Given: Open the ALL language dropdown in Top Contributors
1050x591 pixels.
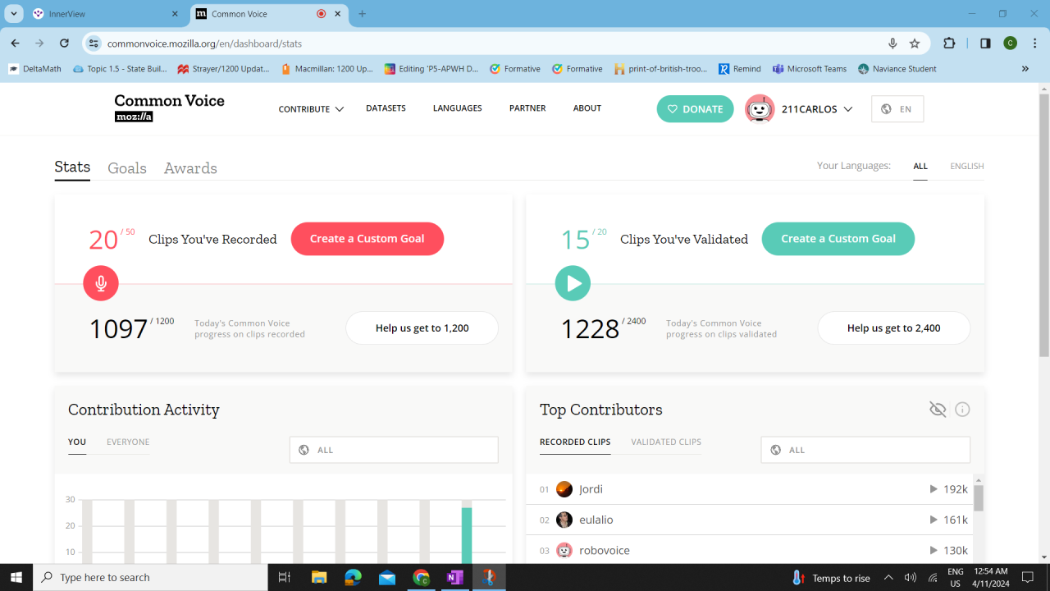Looking at the screenshot, I should 865,450.
